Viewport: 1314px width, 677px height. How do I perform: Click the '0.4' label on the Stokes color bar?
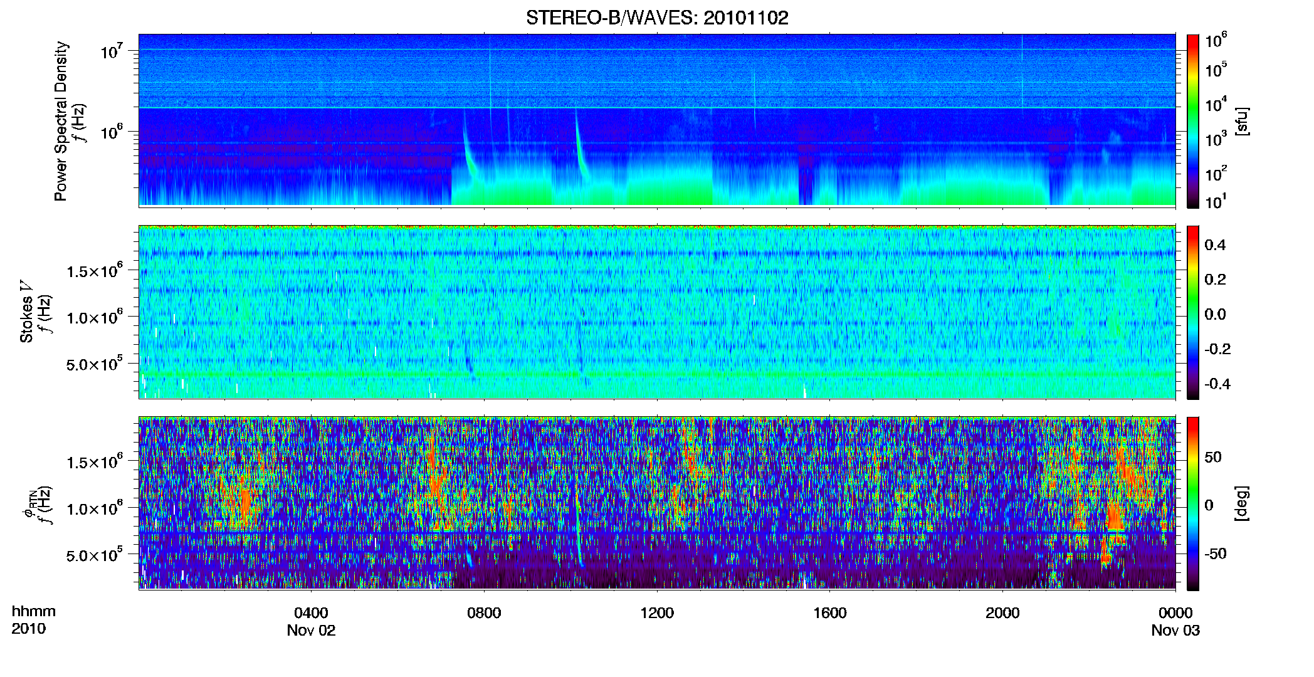[x=1215, y=245]
